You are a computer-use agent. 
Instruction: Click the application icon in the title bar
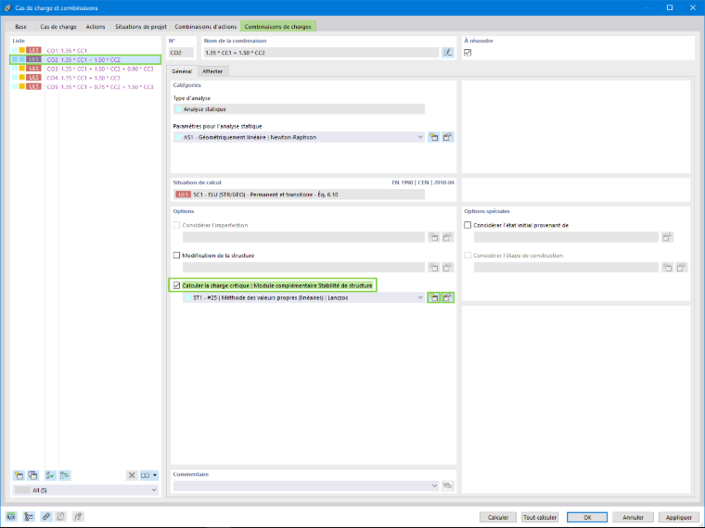[x=7, y=7]
